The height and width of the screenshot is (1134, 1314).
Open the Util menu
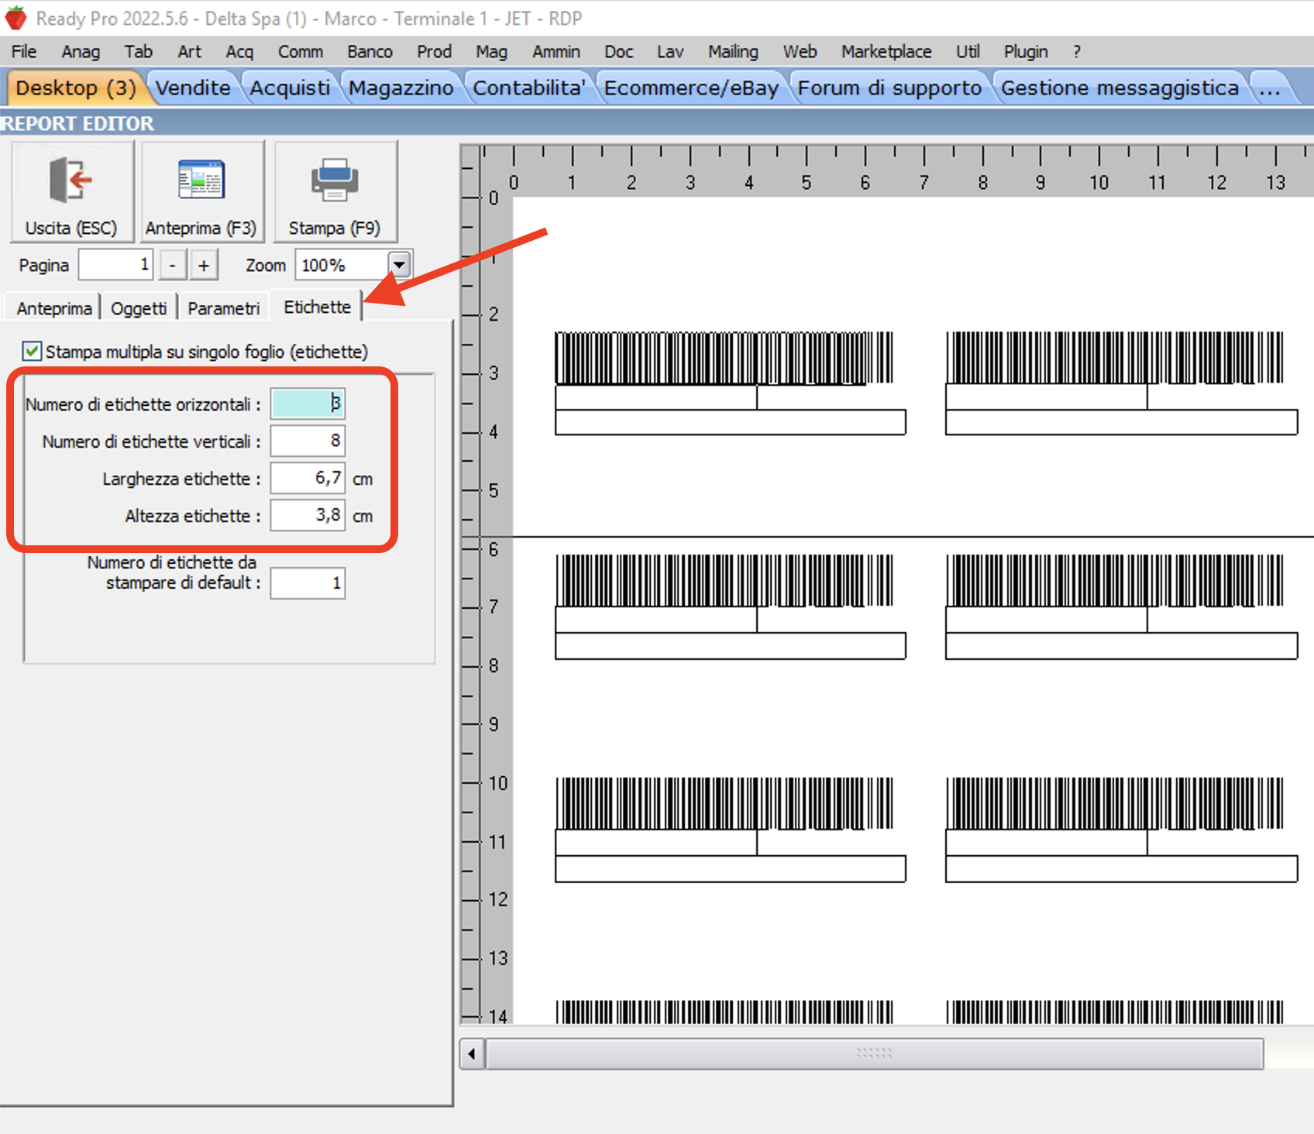pyautogui.click(x=968, y=52)
